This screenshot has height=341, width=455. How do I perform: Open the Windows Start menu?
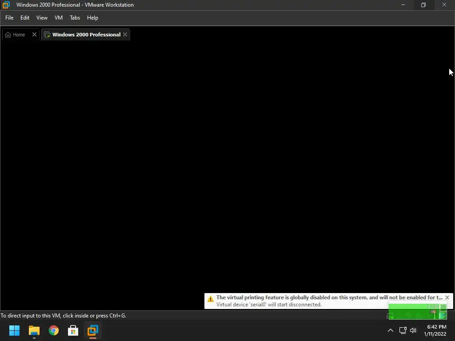click(x=14, y=330)
